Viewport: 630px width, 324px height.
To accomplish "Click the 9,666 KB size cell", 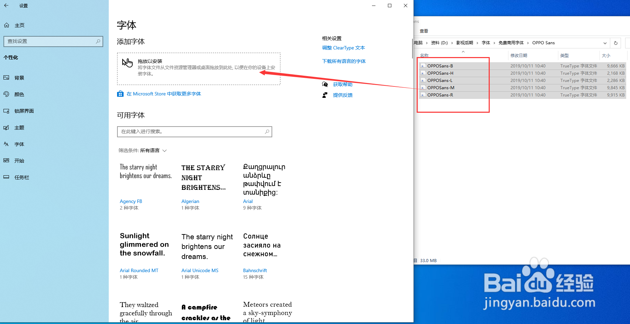I will coord(616,66).
